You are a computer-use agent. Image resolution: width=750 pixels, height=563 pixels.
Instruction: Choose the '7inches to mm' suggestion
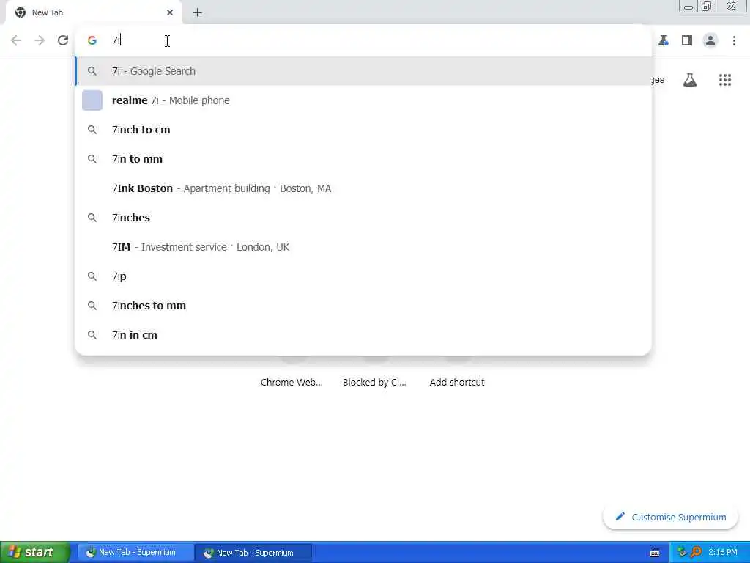(x=363, y=306)
